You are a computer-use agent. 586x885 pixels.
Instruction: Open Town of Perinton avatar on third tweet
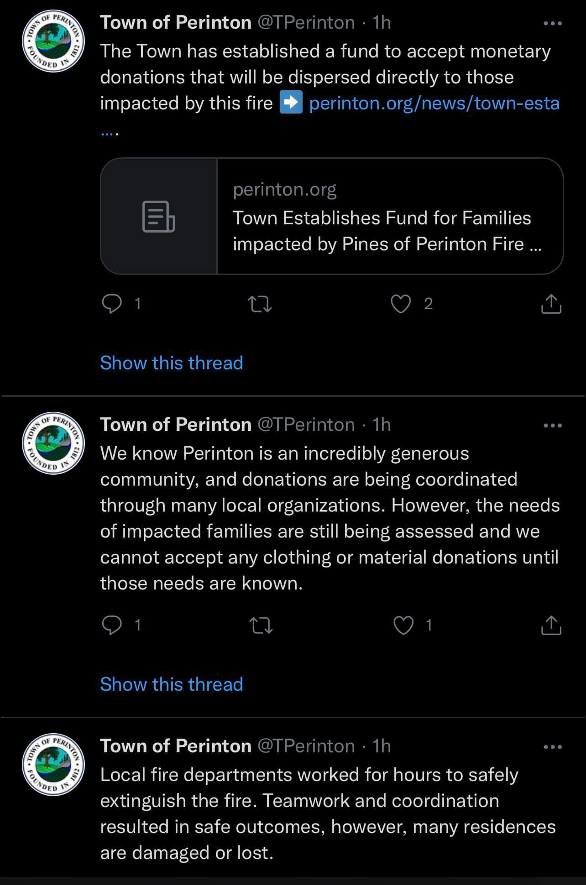click(53, 765)
